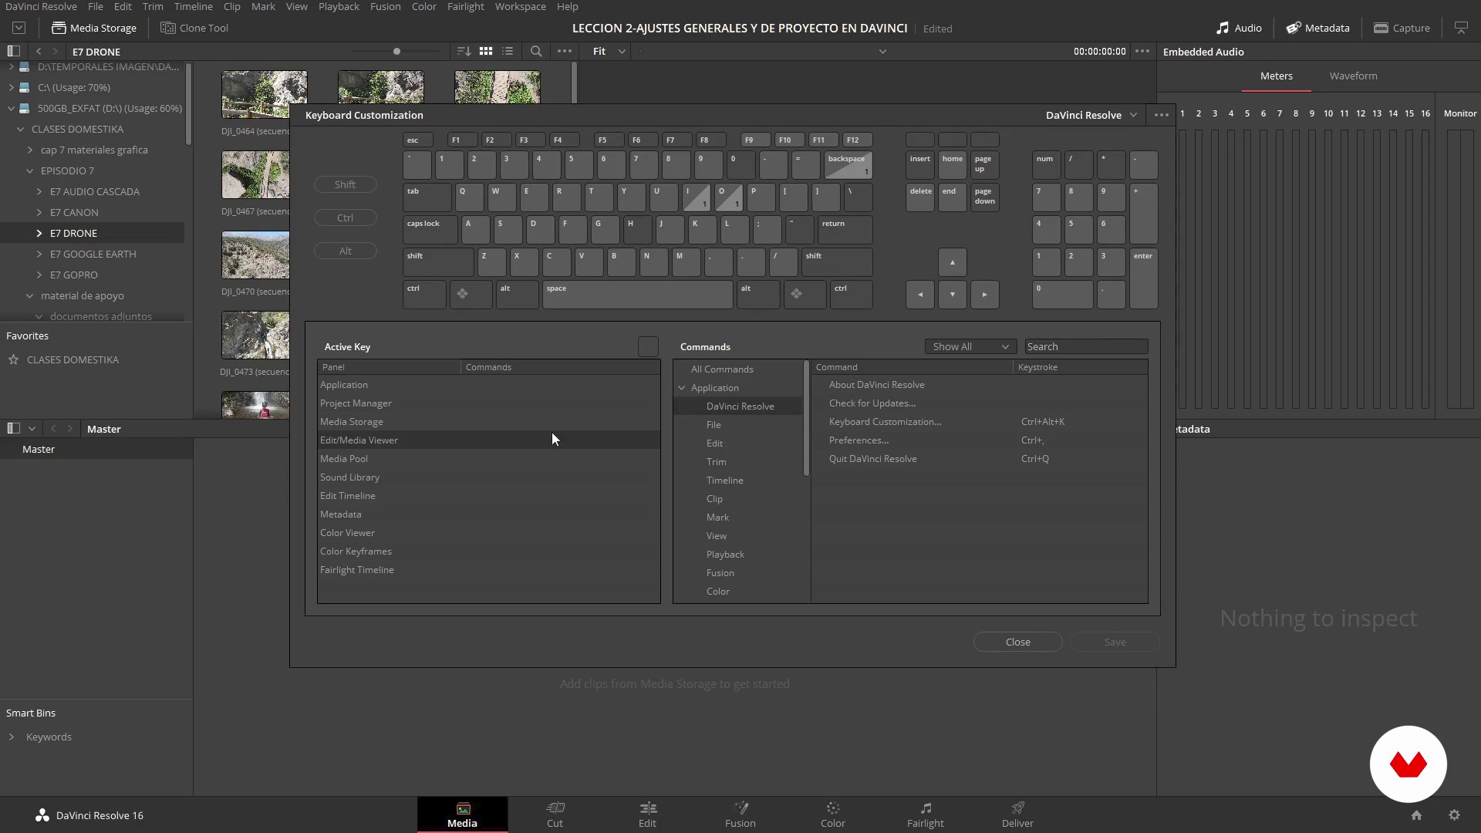Search the media storage browser

[x=536, y=51]
